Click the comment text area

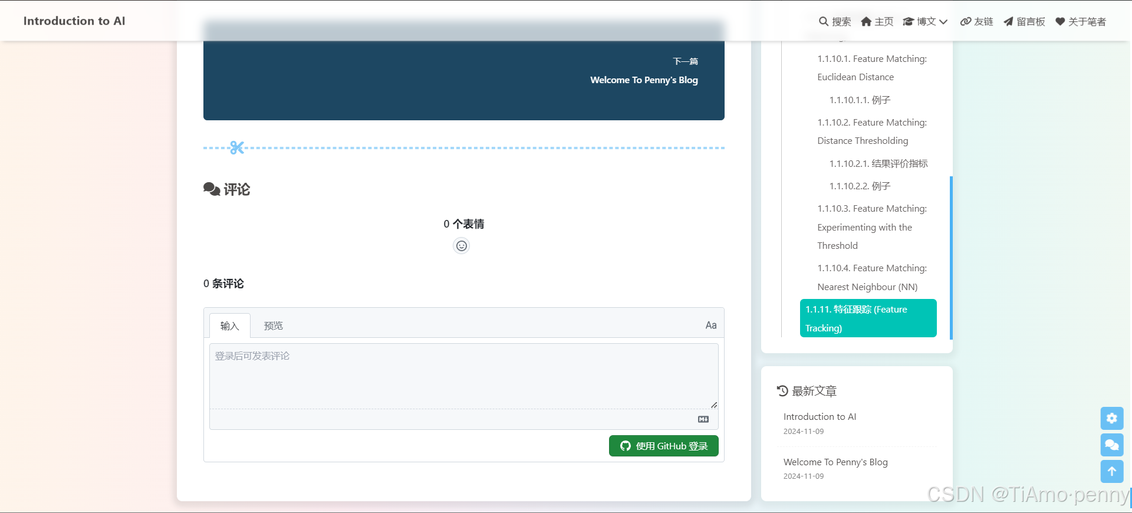463,376
